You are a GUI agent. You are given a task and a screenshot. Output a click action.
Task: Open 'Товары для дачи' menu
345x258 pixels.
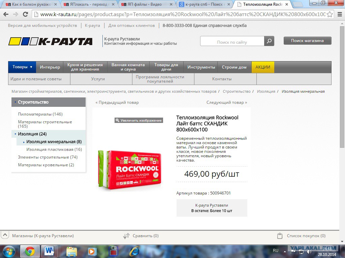click(166, 67)
